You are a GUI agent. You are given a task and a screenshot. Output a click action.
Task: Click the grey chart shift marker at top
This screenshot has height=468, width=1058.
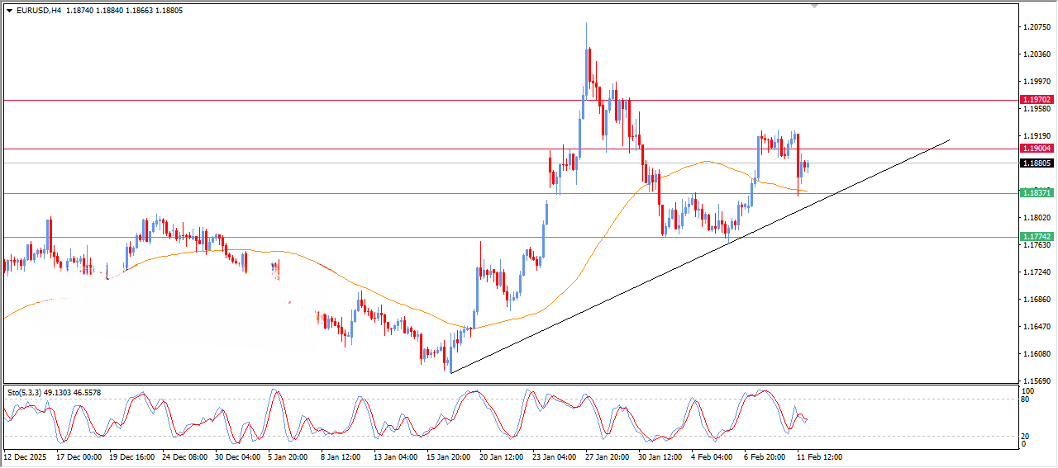coord(816,7)
